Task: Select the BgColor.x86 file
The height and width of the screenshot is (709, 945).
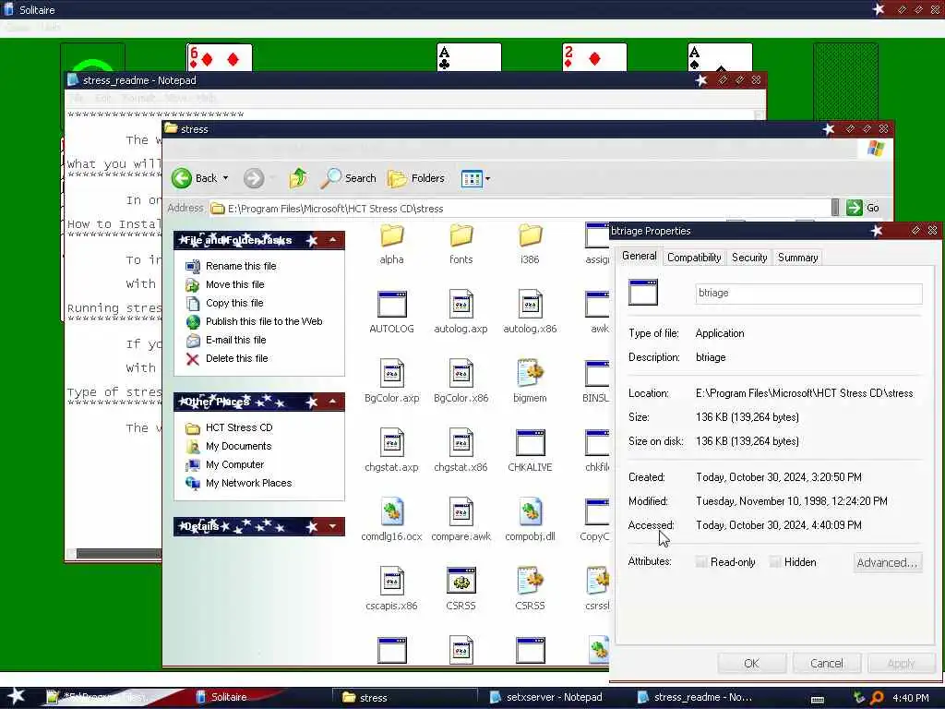Action: point(461,381)
